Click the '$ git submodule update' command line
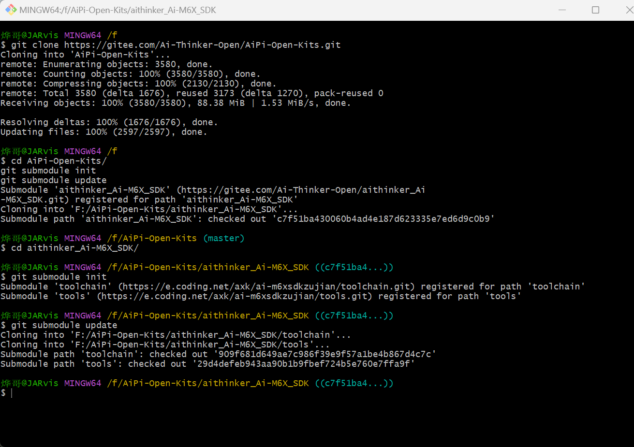634x447 pixels. [x=59, y=325]
